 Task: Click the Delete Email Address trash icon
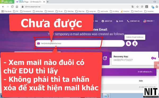tap(135, 43)
